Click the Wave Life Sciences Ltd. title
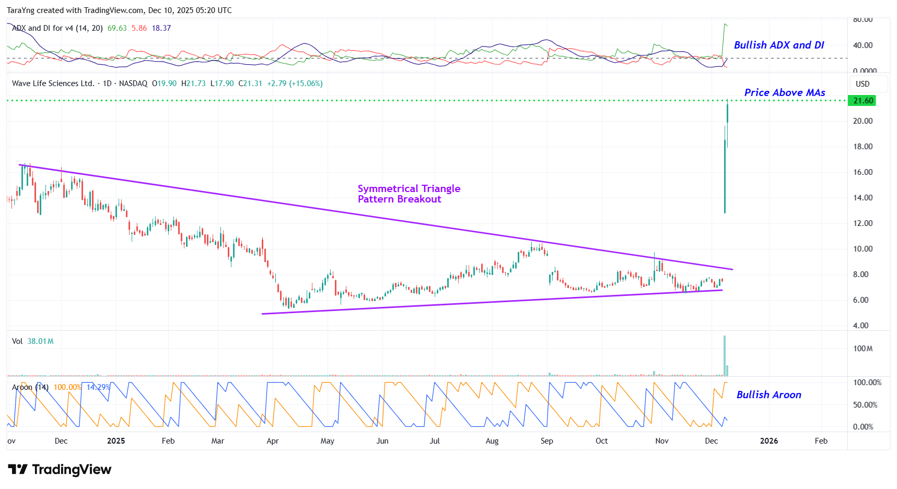897x489 pixels. [53, 84]
